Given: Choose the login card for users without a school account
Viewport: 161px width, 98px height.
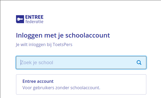Looking at the screenshot, I should click(x=81, y=84).
